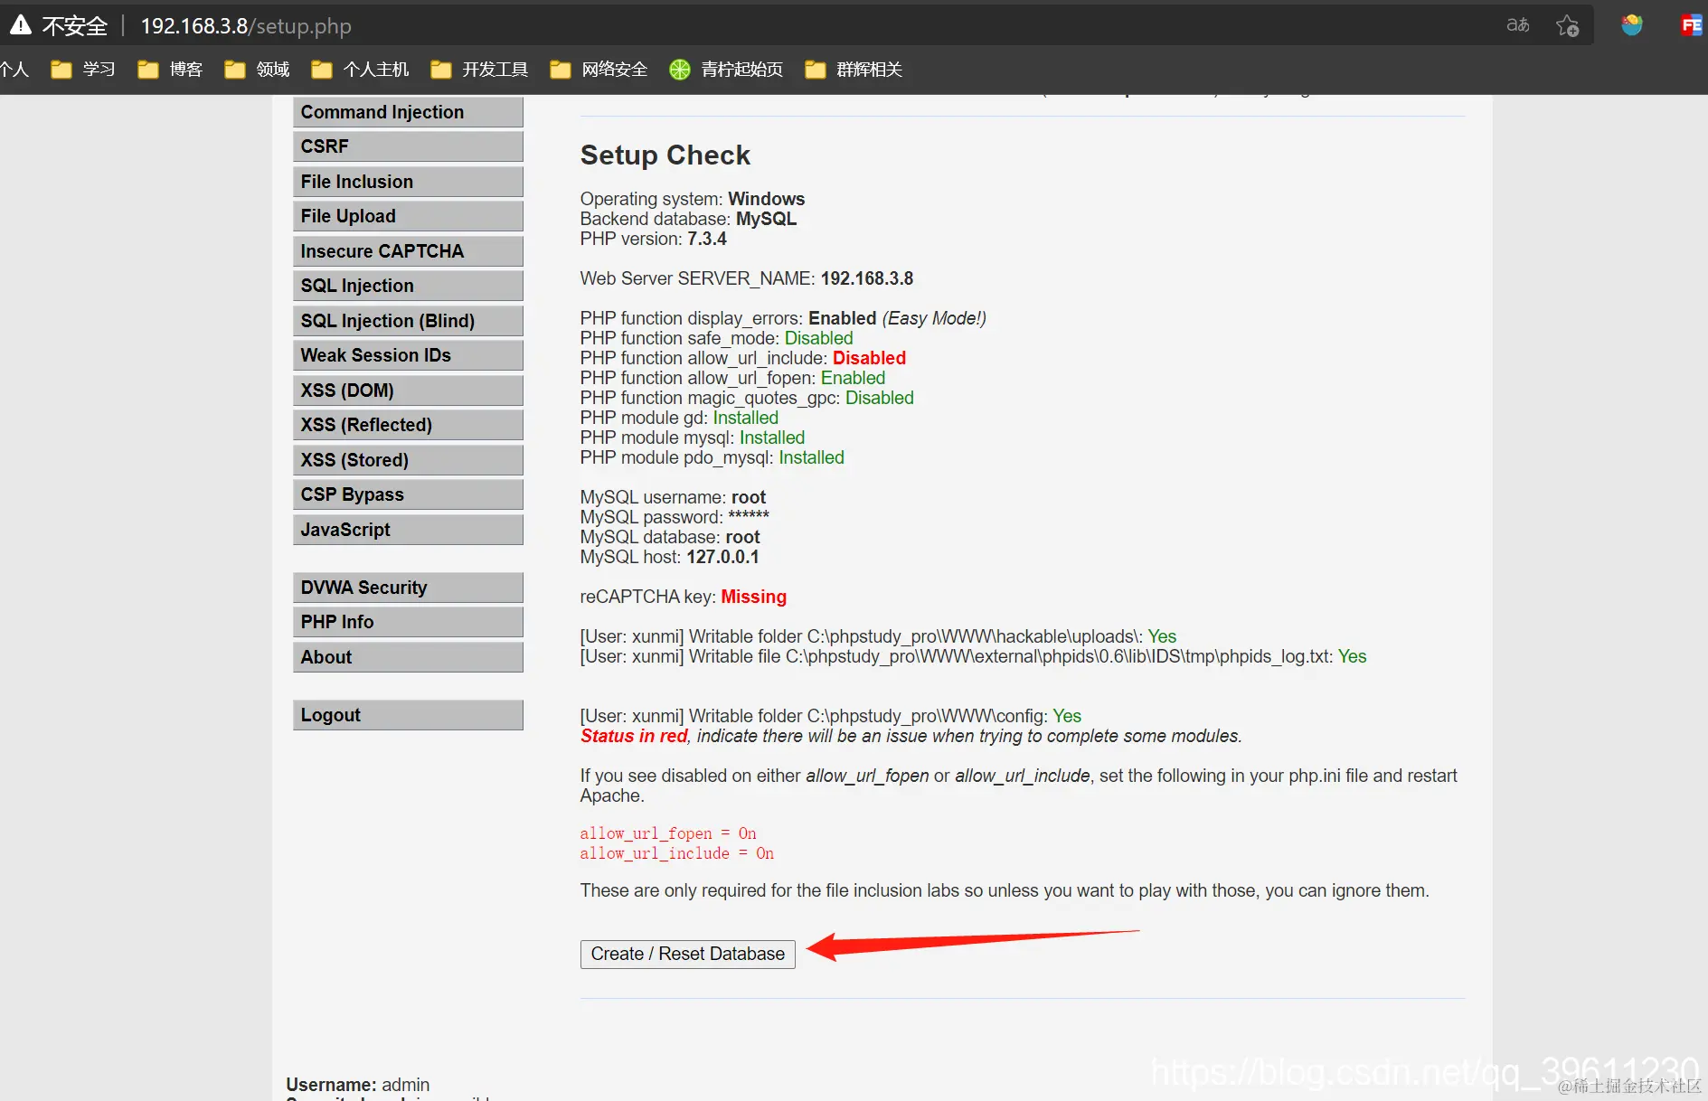This screenshot has width=1708, height=1101.
Task: Click the allow_url_fopen = On code line
Action: click(668, 833)
